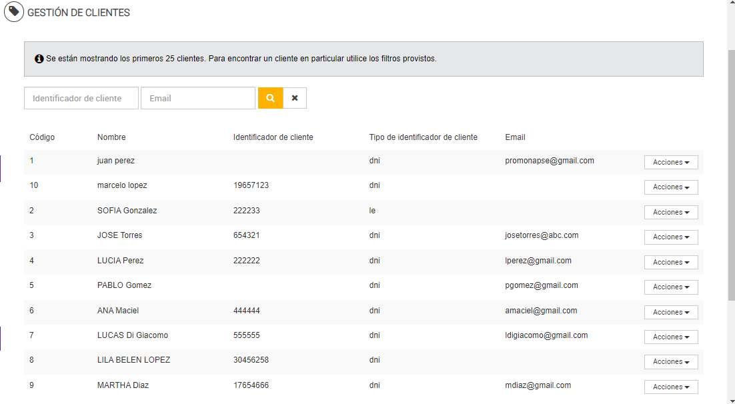Image resolution: width=735 pixels, height=404 pixels.
Task: Open Acciones dropdown for ANA Maciel
Action: (x=671, y=313)
